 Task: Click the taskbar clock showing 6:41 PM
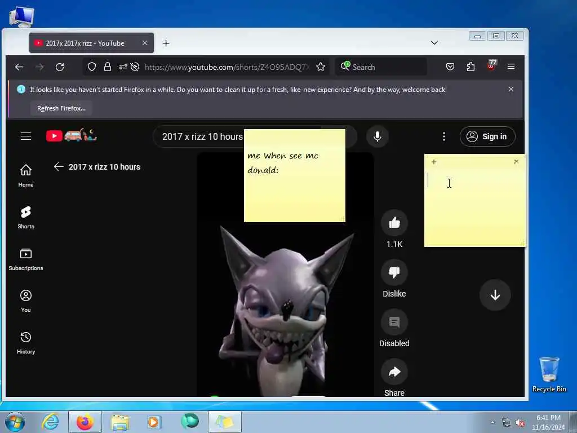(x=548, y=422)
